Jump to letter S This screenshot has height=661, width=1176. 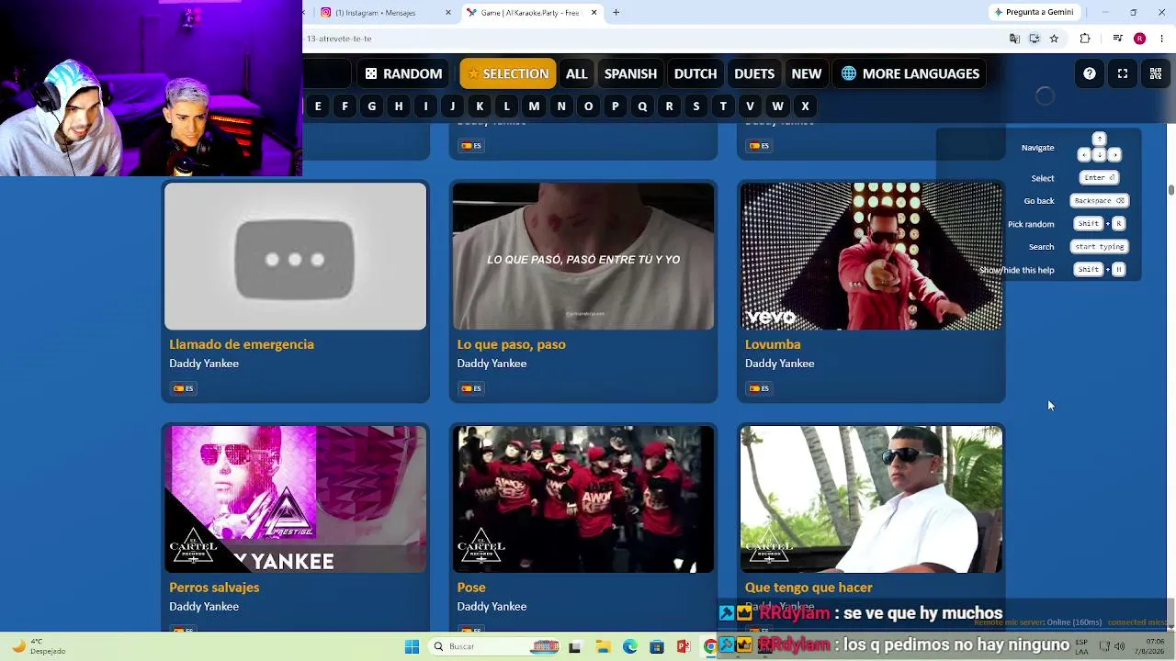coord(696,106)
